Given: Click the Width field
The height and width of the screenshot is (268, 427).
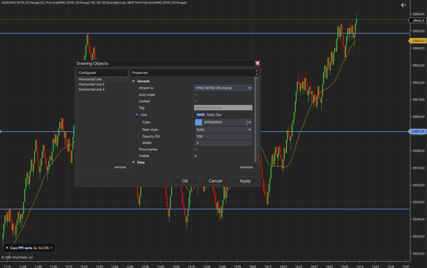Looking at the screenshot, I should pyautogui.click(x=223, y=143).
